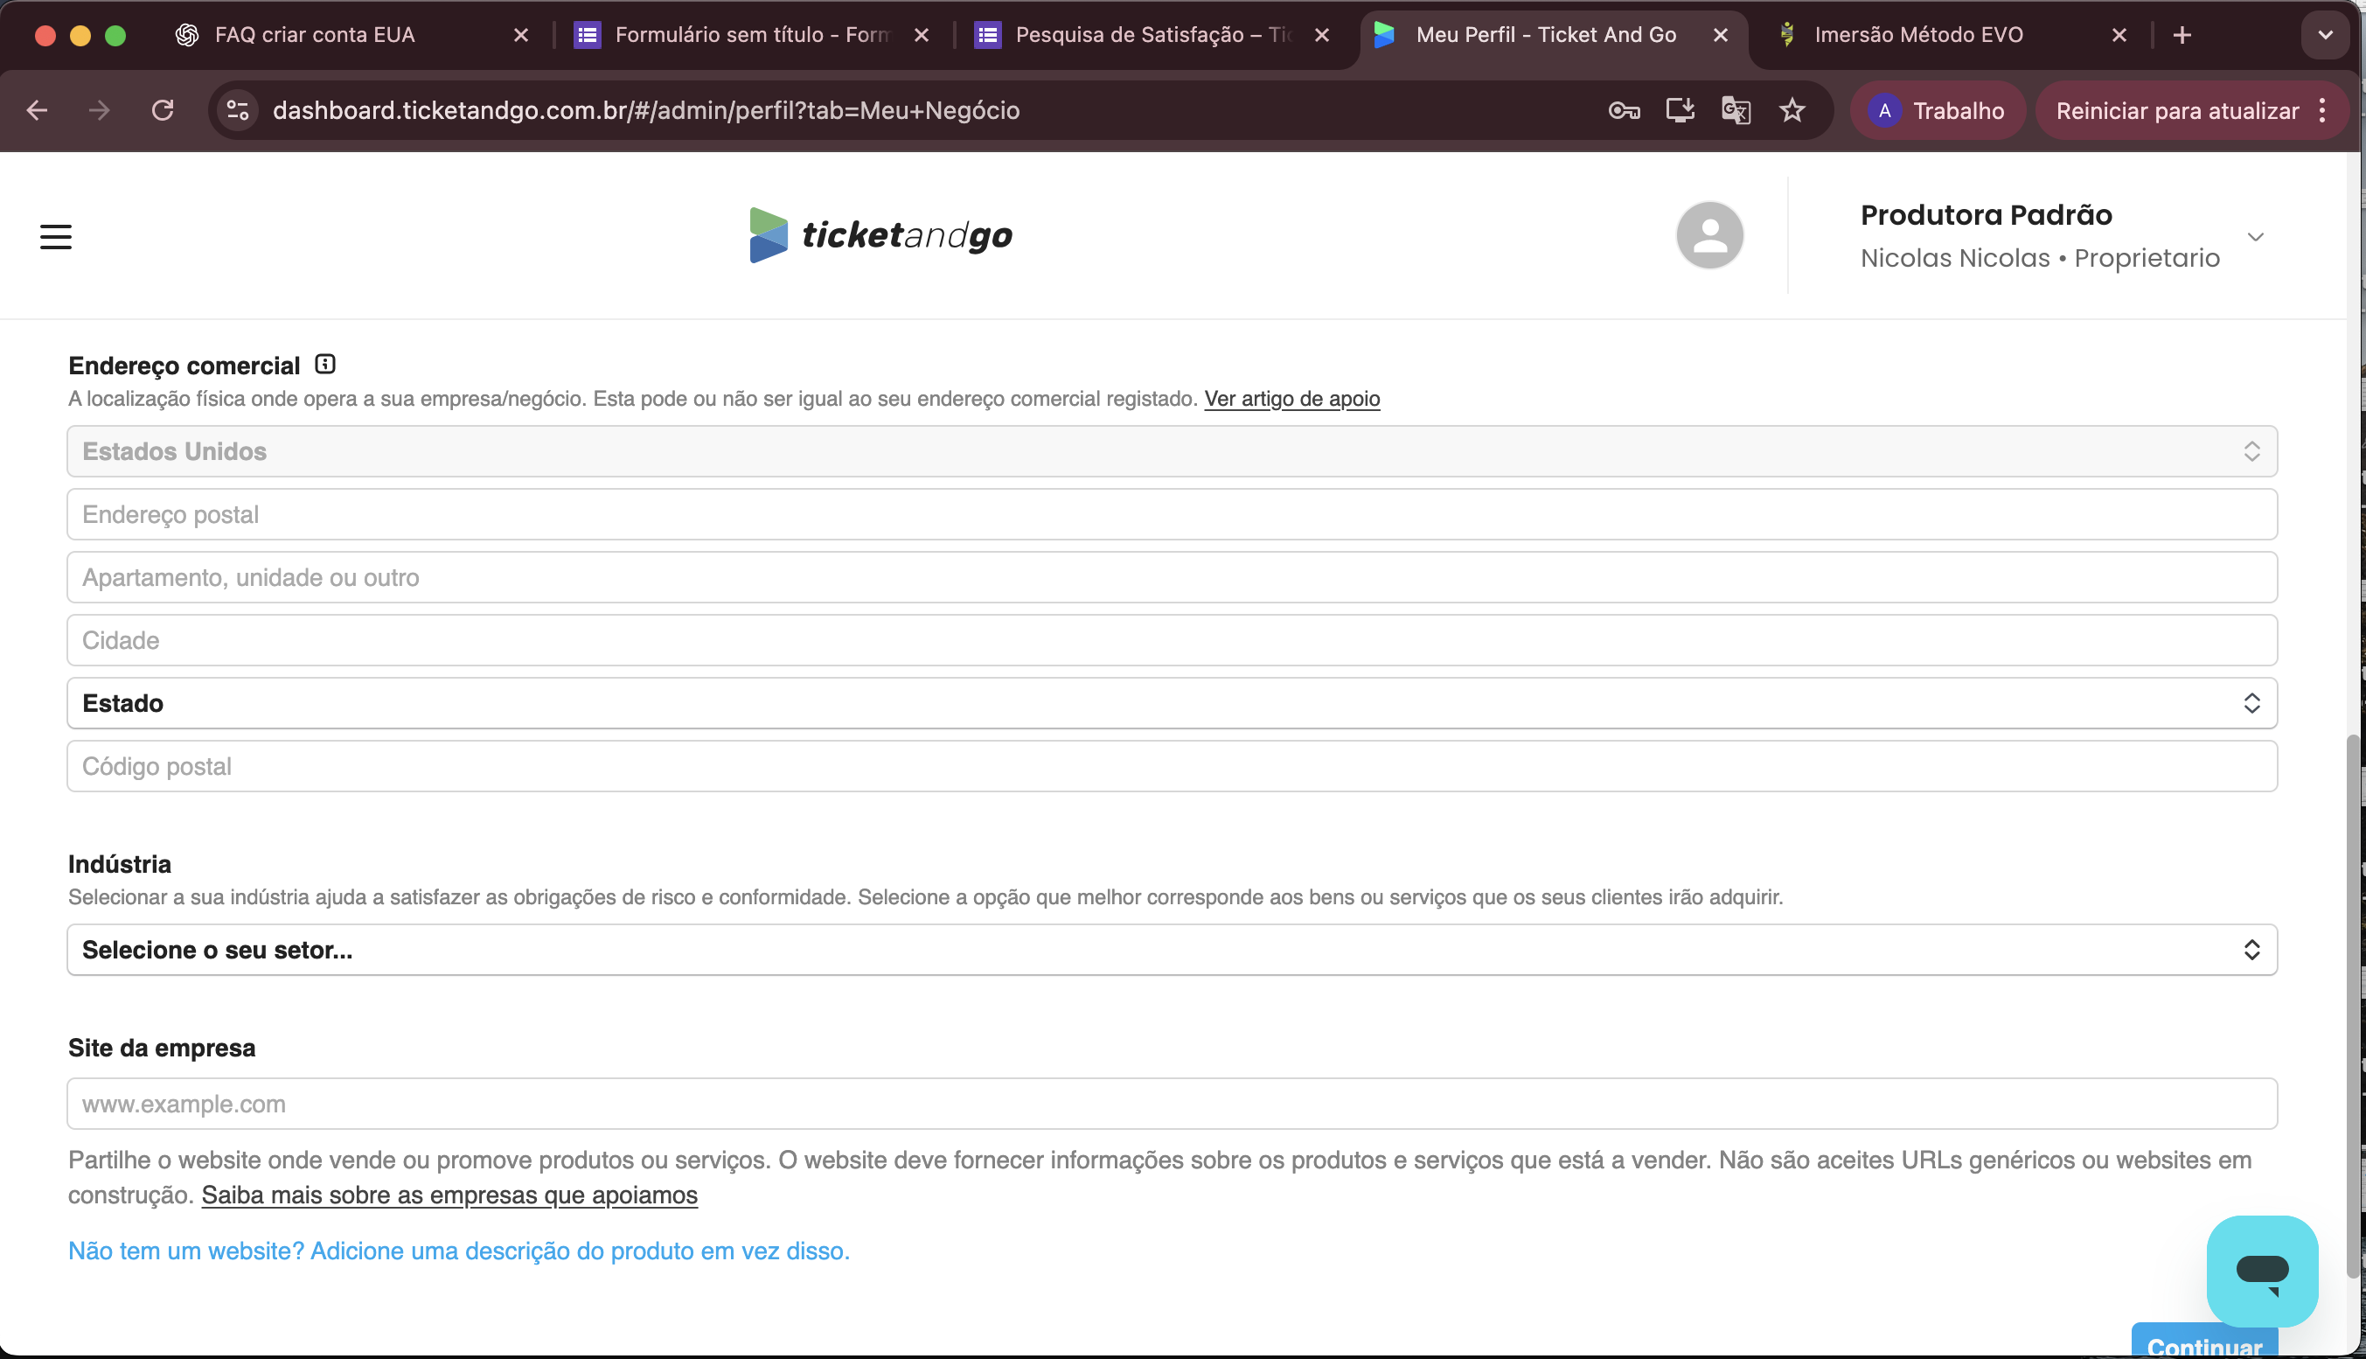This screenshot has width=2366, height=1359.
Task: Open the Ver artigo de apoio link
Action: tap(1291, 399)
